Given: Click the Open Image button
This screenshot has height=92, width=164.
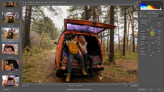Looking at the screenshot, I should [142, 89].
